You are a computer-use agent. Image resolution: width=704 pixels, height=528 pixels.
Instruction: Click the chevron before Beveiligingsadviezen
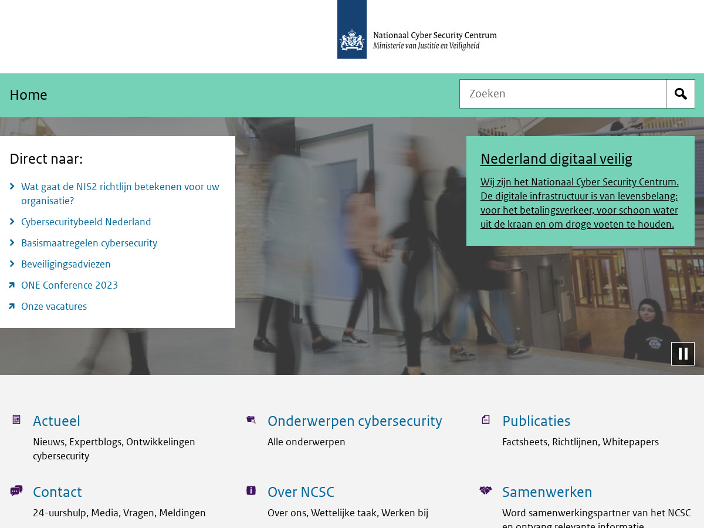(x=12, y=264)
